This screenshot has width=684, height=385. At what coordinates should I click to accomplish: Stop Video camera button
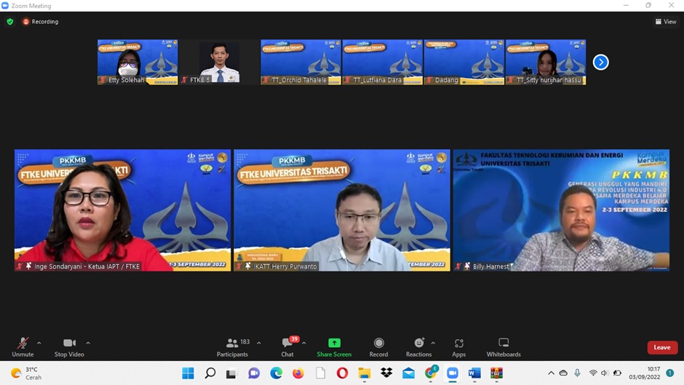[69, 347]
